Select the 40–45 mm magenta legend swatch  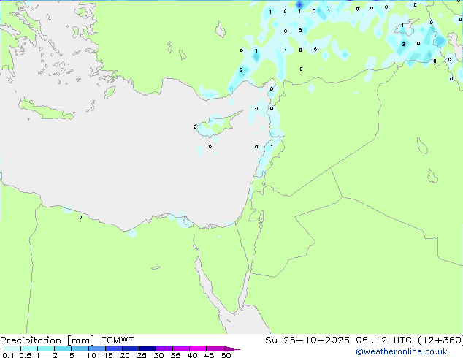coord(198,349)
